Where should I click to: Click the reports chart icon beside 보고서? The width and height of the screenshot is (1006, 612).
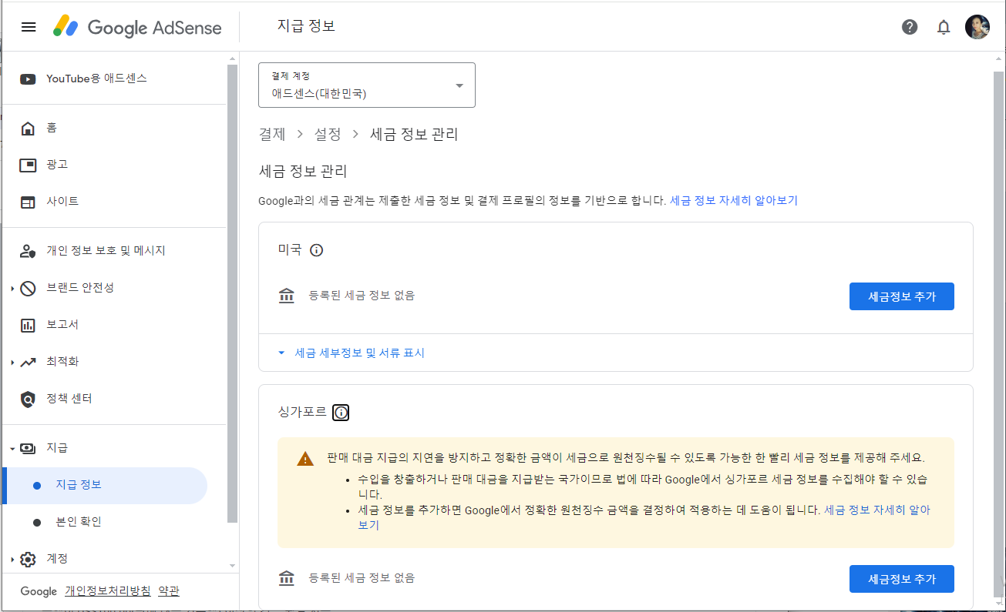click(28, 325)
